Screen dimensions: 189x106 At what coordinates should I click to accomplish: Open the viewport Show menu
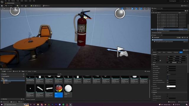coord(17,9)
